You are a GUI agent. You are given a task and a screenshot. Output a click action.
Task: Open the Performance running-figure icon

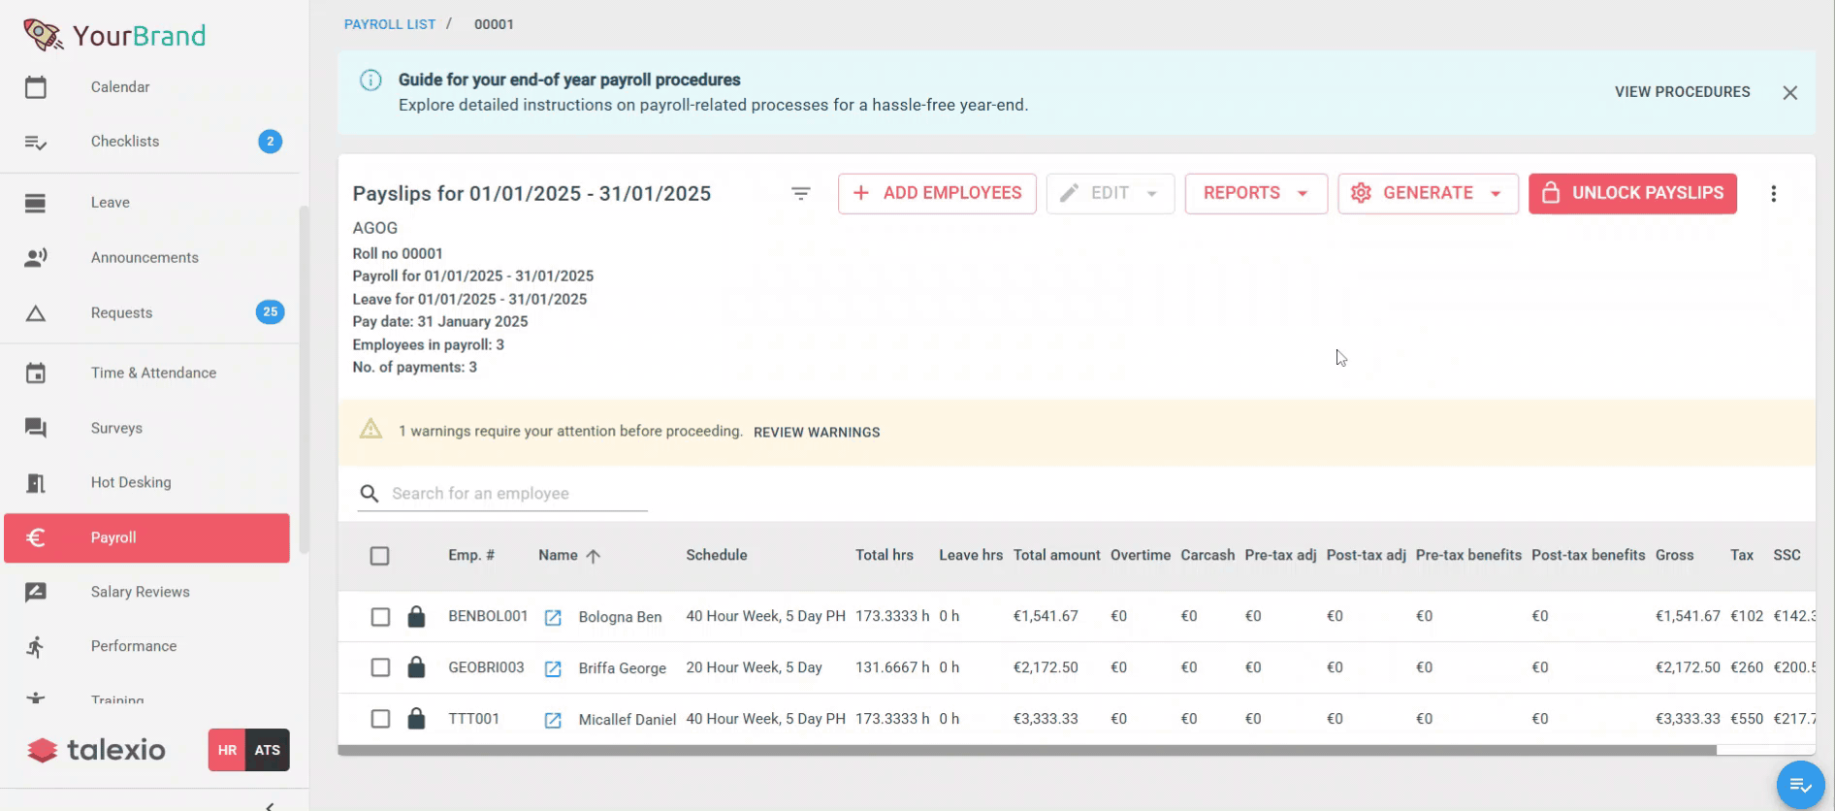click(x=36, y=647)
